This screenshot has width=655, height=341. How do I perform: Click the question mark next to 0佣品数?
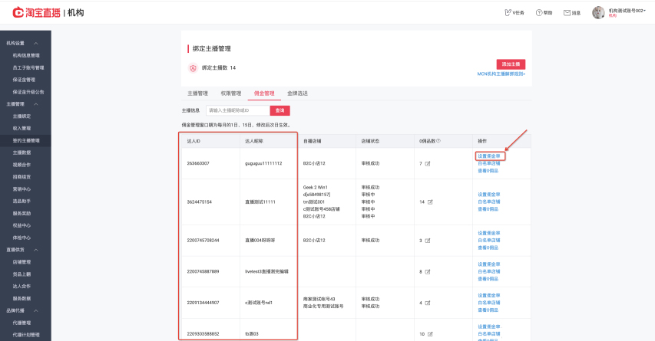[438, 141]
